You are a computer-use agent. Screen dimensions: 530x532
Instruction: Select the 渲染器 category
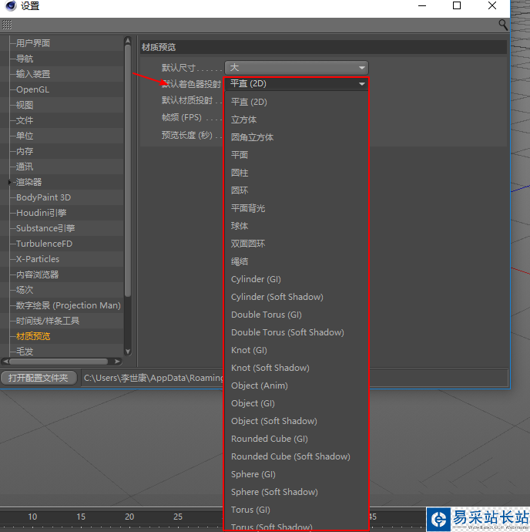point(29,182)
